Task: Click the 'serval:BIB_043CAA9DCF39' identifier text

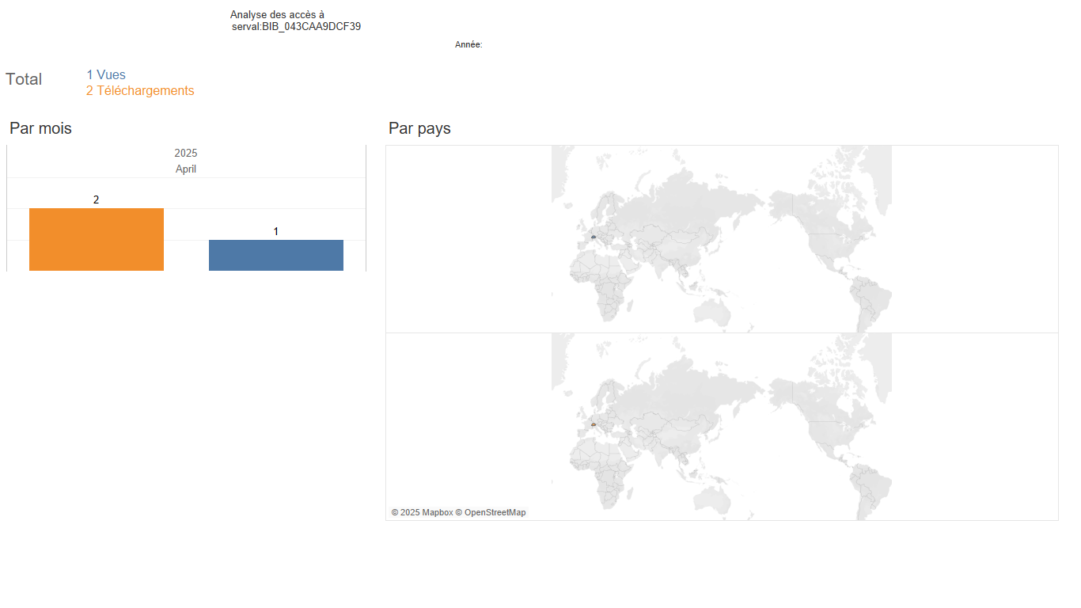Action: (297, 27)
